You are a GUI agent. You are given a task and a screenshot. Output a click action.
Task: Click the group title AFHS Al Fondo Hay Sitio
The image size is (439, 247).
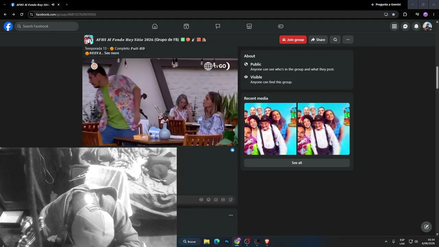coord(137,40)
